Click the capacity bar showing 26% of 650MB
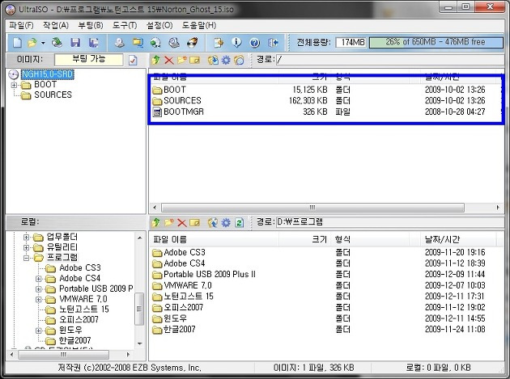510x379 pixels. click(x=436, y=42)
